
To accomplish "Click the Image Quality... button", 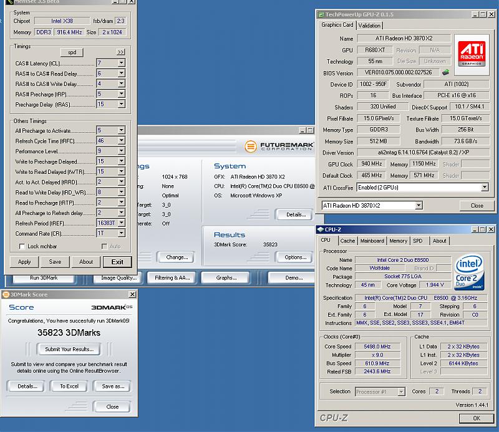I will click(119, 278).
